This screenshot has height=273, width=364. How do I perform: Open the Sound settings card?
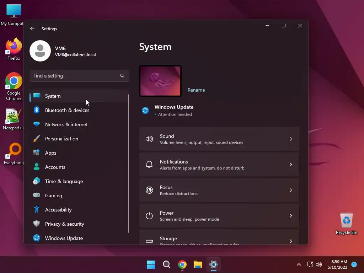219,139
